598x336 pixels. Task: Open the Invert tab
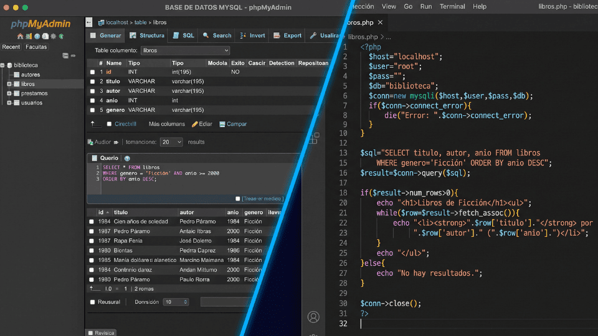click(252, 35)
